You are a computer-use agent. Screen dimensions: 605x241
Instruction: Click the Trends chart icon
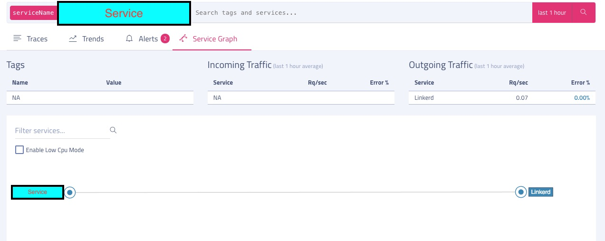click(x=73, y=39)
